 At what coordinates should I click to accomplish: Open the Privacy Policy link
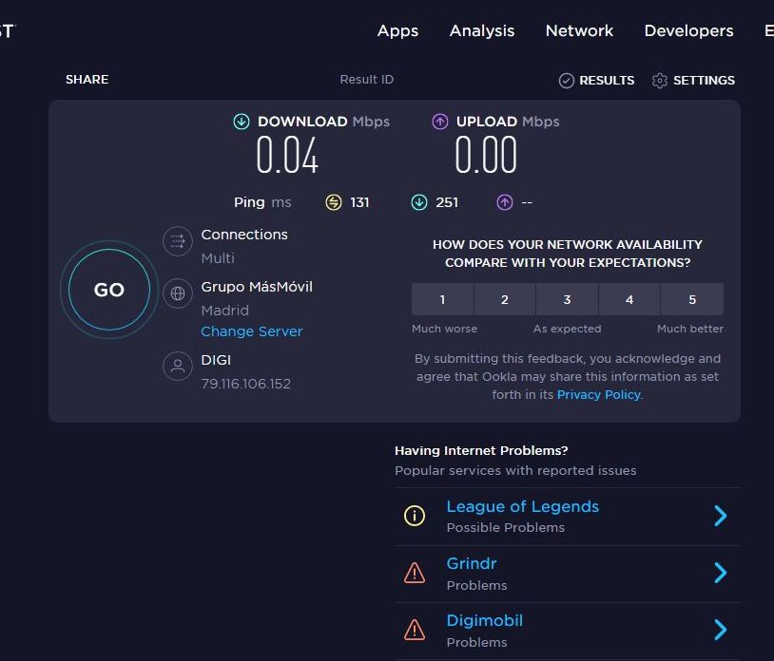pyautogui.click(x=599, y=394)
